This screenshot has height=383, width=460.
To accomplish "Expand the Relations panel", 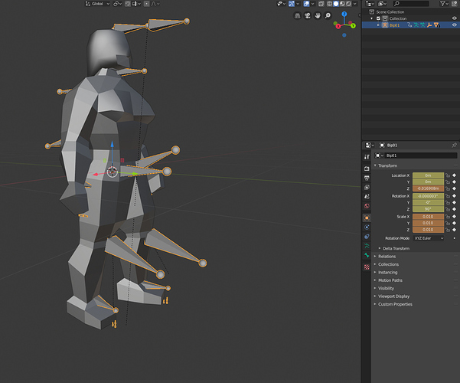I will click(x=387, y=257).
